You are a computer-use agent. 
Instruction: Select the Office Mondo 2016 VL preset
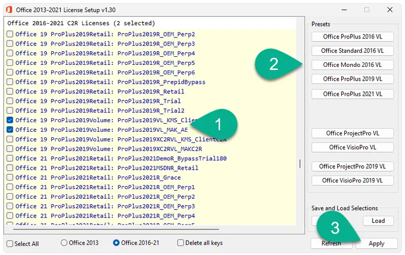click(x=352, y=65)
